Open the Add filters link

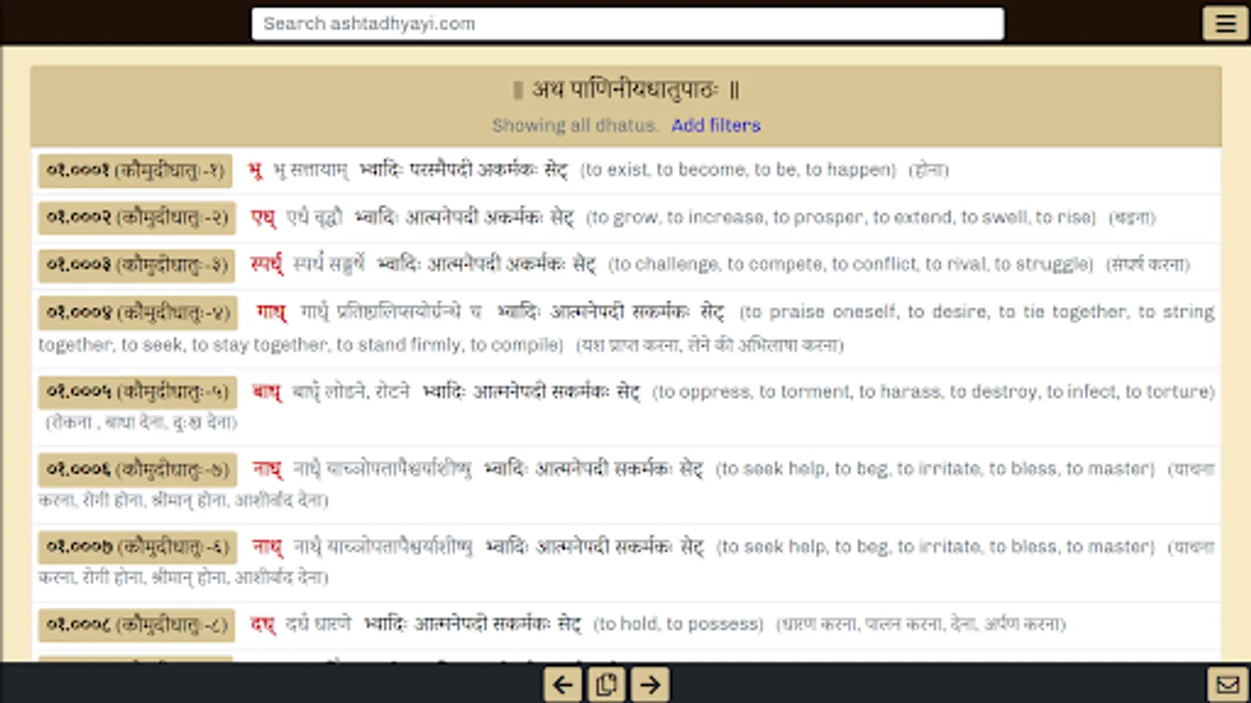(x=716, y=125)
